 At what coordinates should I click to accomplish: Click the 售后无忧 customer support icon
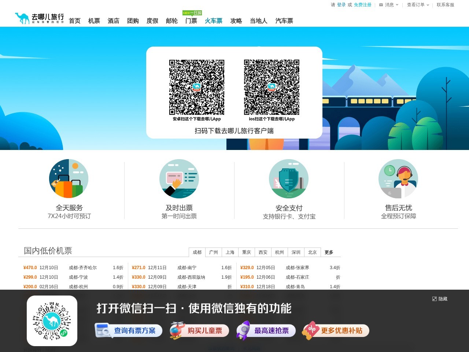(398, 179)
